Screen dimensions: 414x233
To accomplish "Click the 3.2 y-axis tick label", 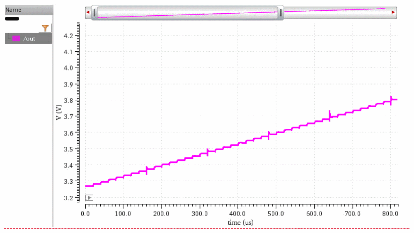I will (x=68, y=198).
